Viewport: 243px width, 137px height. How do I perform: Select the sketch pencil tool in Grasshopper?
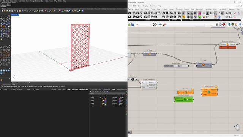coord(164,24)
